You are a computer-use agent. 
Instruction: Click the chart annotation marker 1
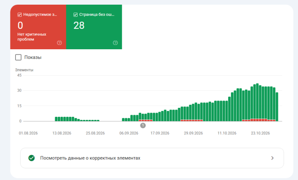point(143,125)
